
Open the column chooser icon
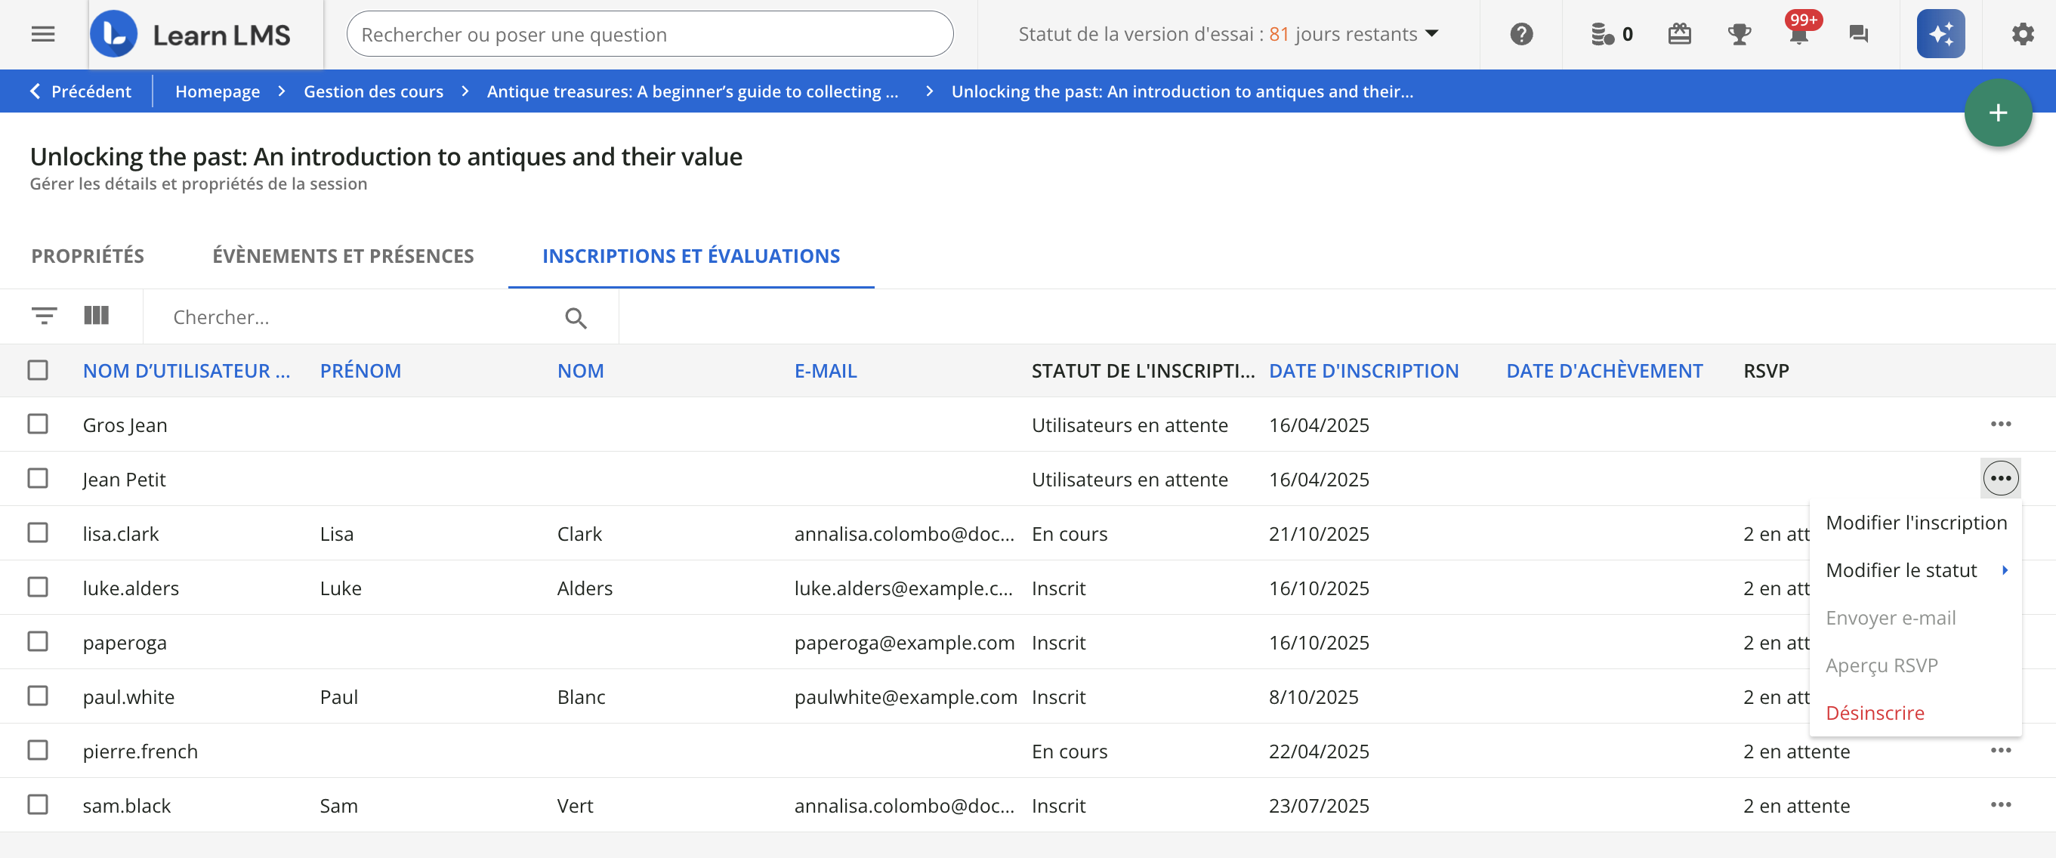pyautogui.click(x=97, y=316)
